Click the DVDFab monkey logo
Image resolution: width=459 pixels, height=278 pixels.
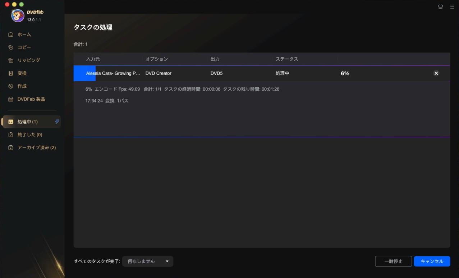[x=18, y=15]
